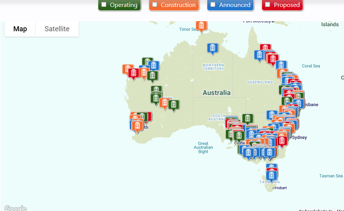Open the blue battery marker over Tasmania
Viewport: 344px width, 211px height.
point(272,176)
